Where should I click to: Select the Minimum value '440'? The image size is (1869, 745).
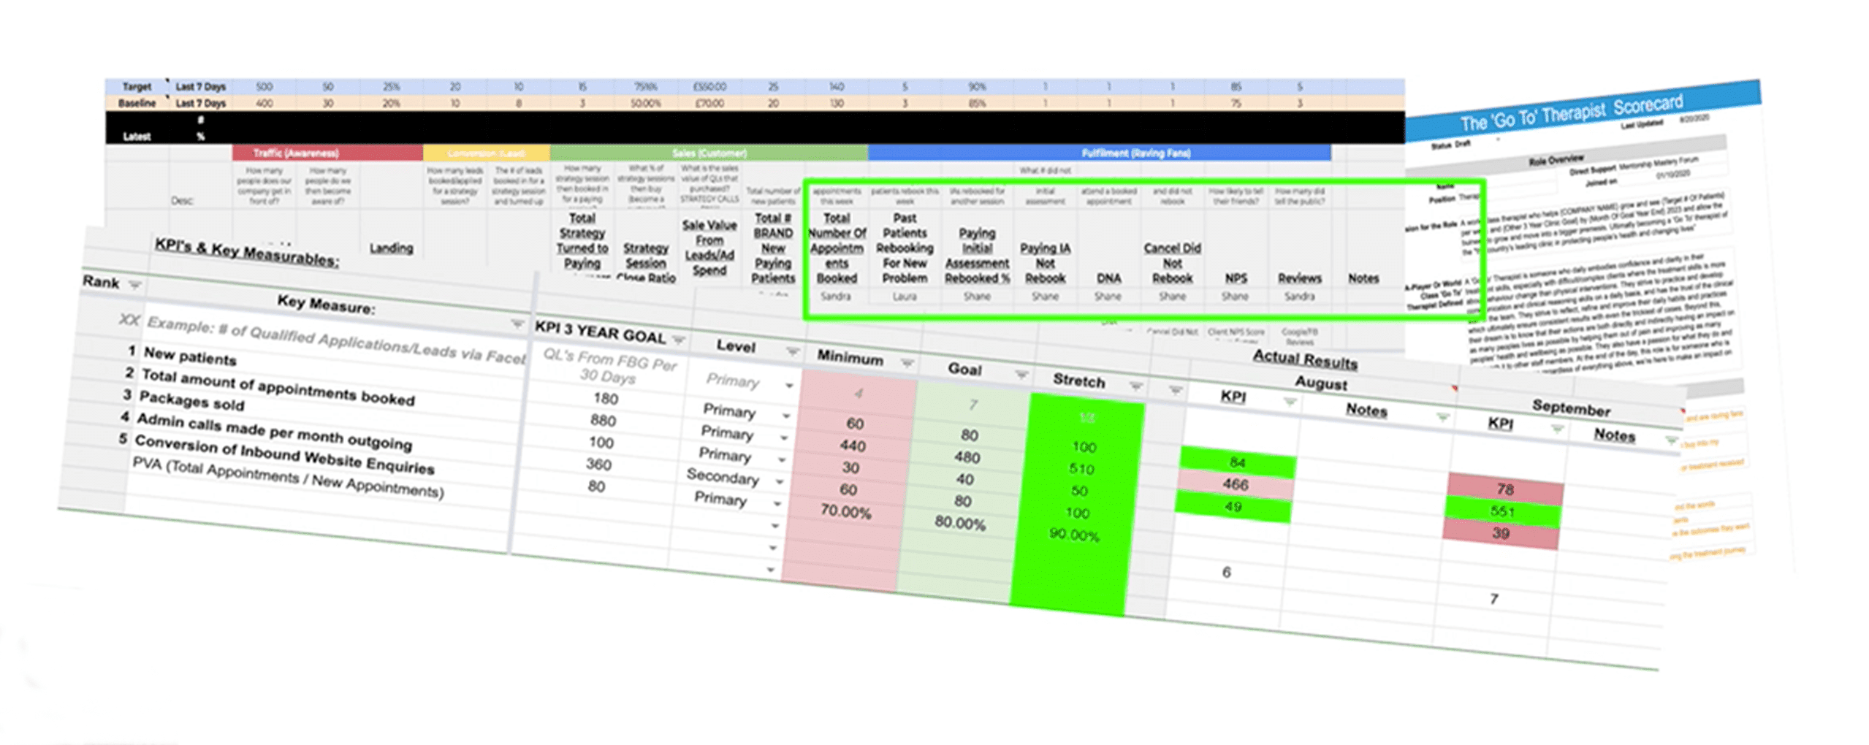853,446
